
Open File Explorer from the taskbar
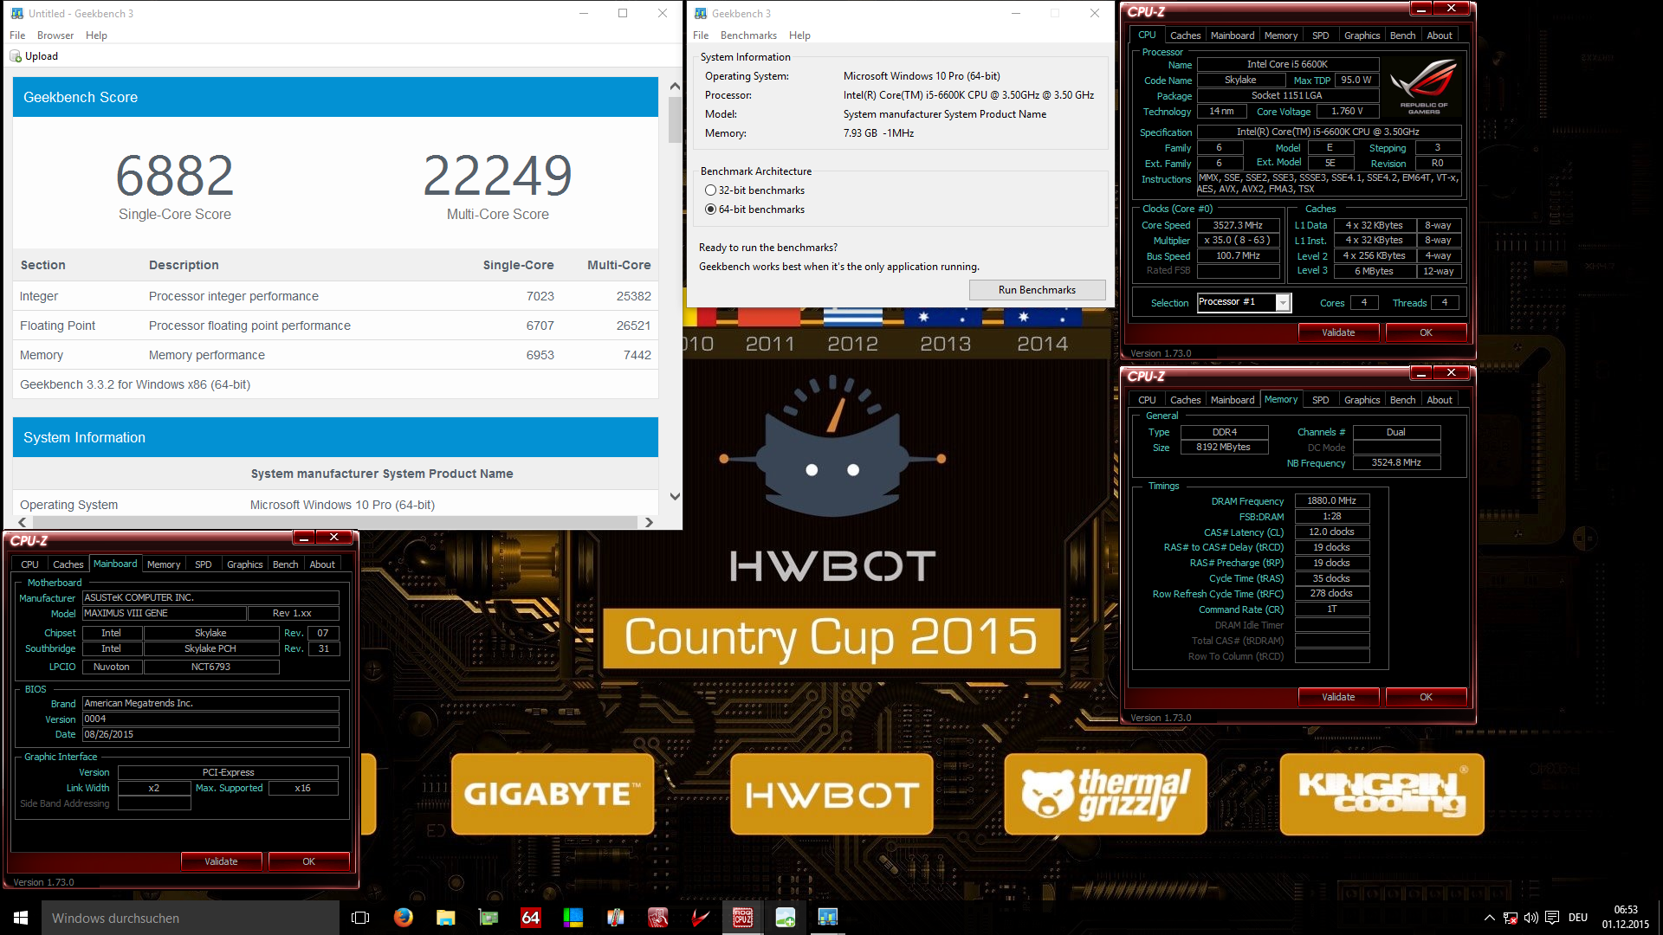coord(445,918)
